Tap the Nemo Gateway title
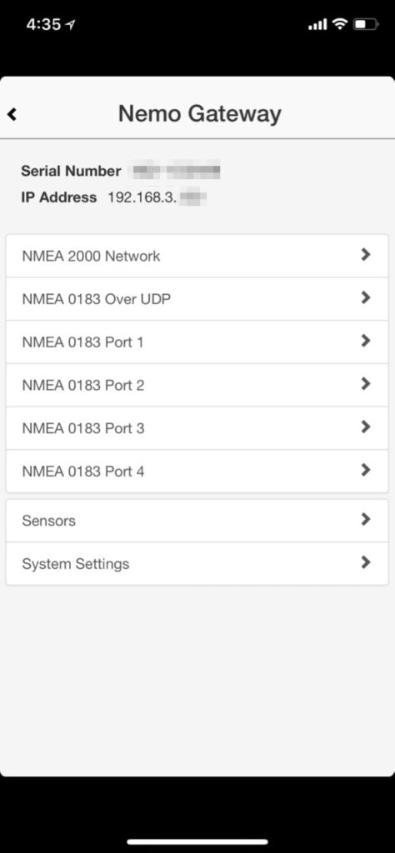This screenshot has width=395, height=853. tap(200, 113)
